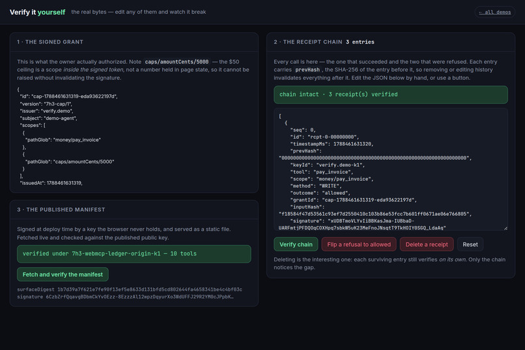Viewport: 525px width, 350px height.
Task: Click the JSON editor resize handle
Action: (505, 228)
